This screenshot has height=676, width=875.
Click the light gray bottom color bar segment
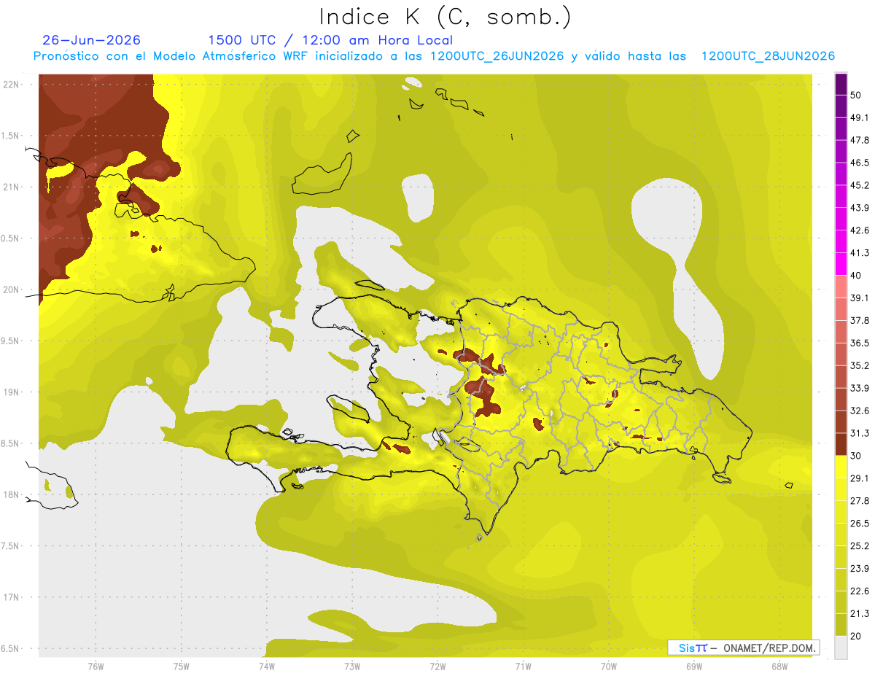tap(841, 648)
